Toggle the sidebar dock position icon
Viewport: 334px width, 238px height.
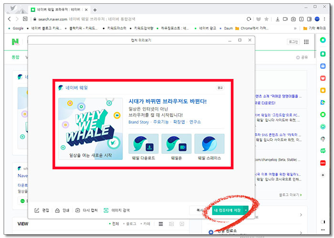[x=323, y=222]
